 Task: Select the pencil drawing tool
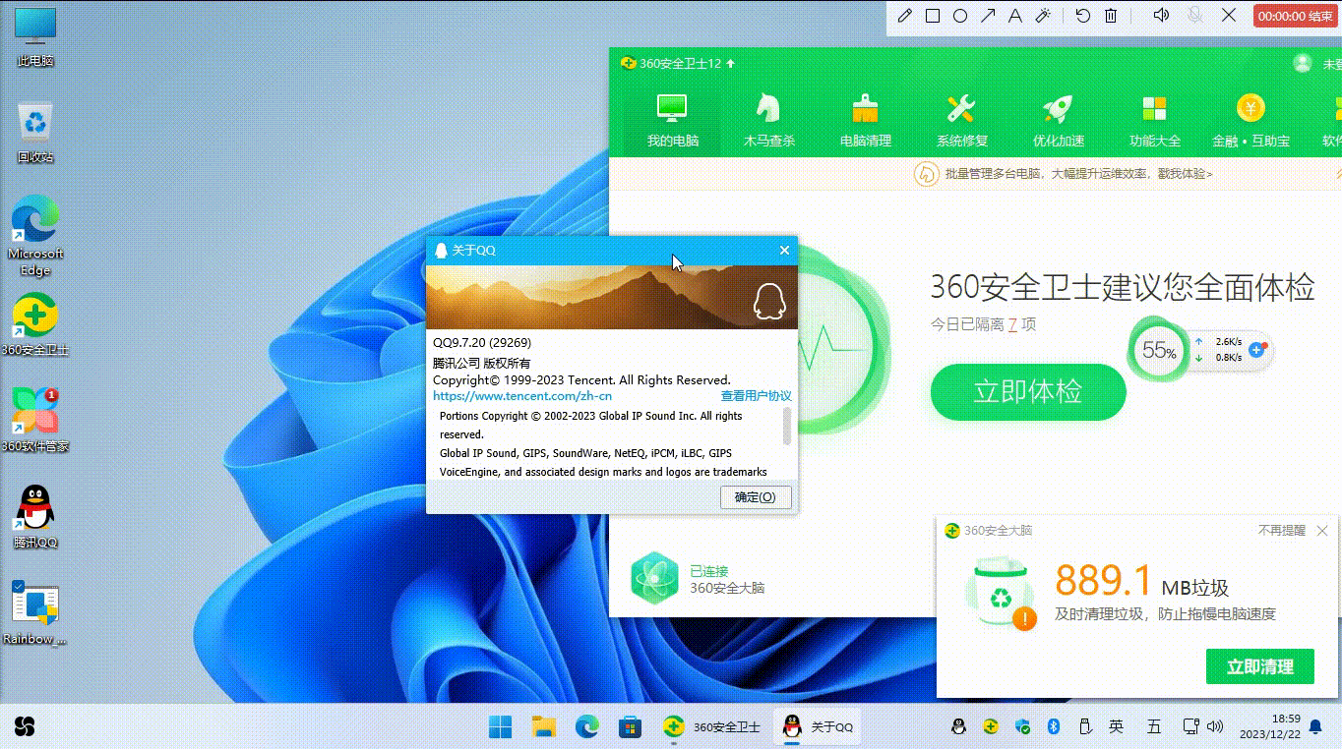pyautogui.click(x=905, y=16)
